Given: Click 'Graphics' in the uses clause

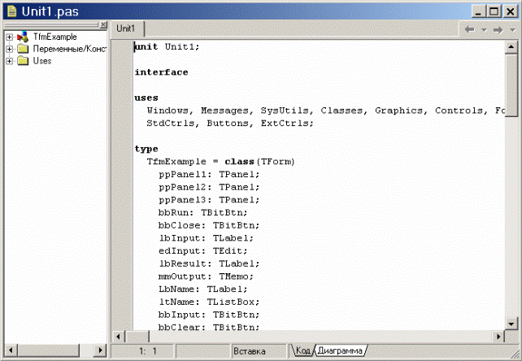Looking at the screenshot, I should pyautogui.click(x=398, y=111).
